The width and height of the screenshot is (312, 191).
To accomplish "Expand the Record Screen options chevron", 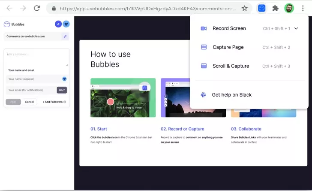I will pyautogui.click(x=296, y=28).
